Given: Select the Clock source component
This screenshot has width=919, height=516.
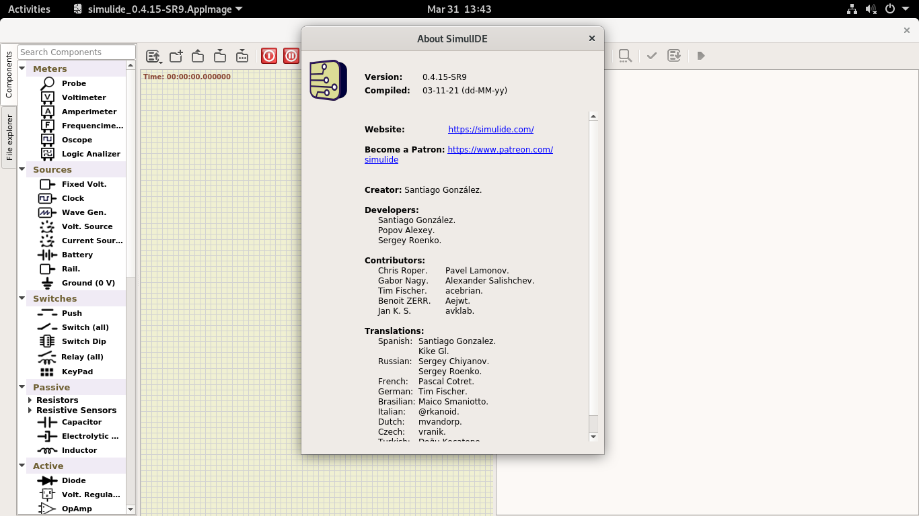Looking at the screenshot, I should tap(74, 198).
